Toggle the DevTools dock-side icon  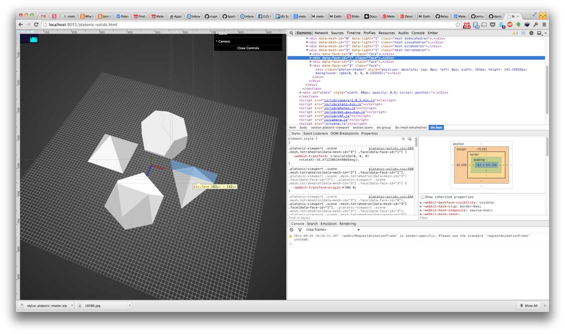point(539,33)
